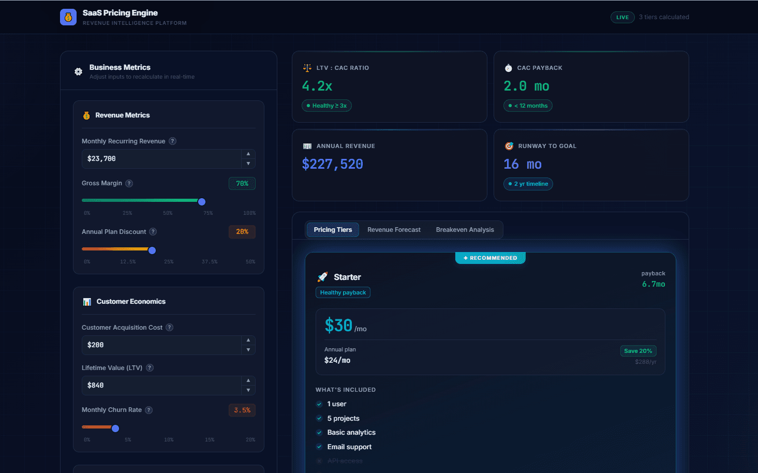Open the Lifetime Value (LTV) help icon

[x=150, y=368]
